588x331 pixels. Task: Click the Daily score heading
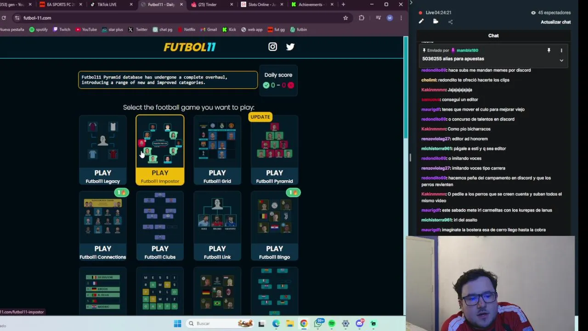tap(278, 75)
